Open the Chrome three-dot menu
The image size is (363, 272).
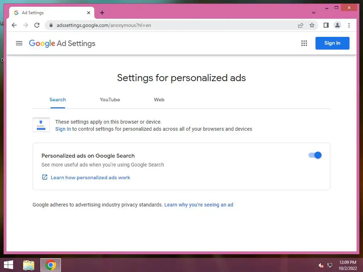(x=349, y=25)
